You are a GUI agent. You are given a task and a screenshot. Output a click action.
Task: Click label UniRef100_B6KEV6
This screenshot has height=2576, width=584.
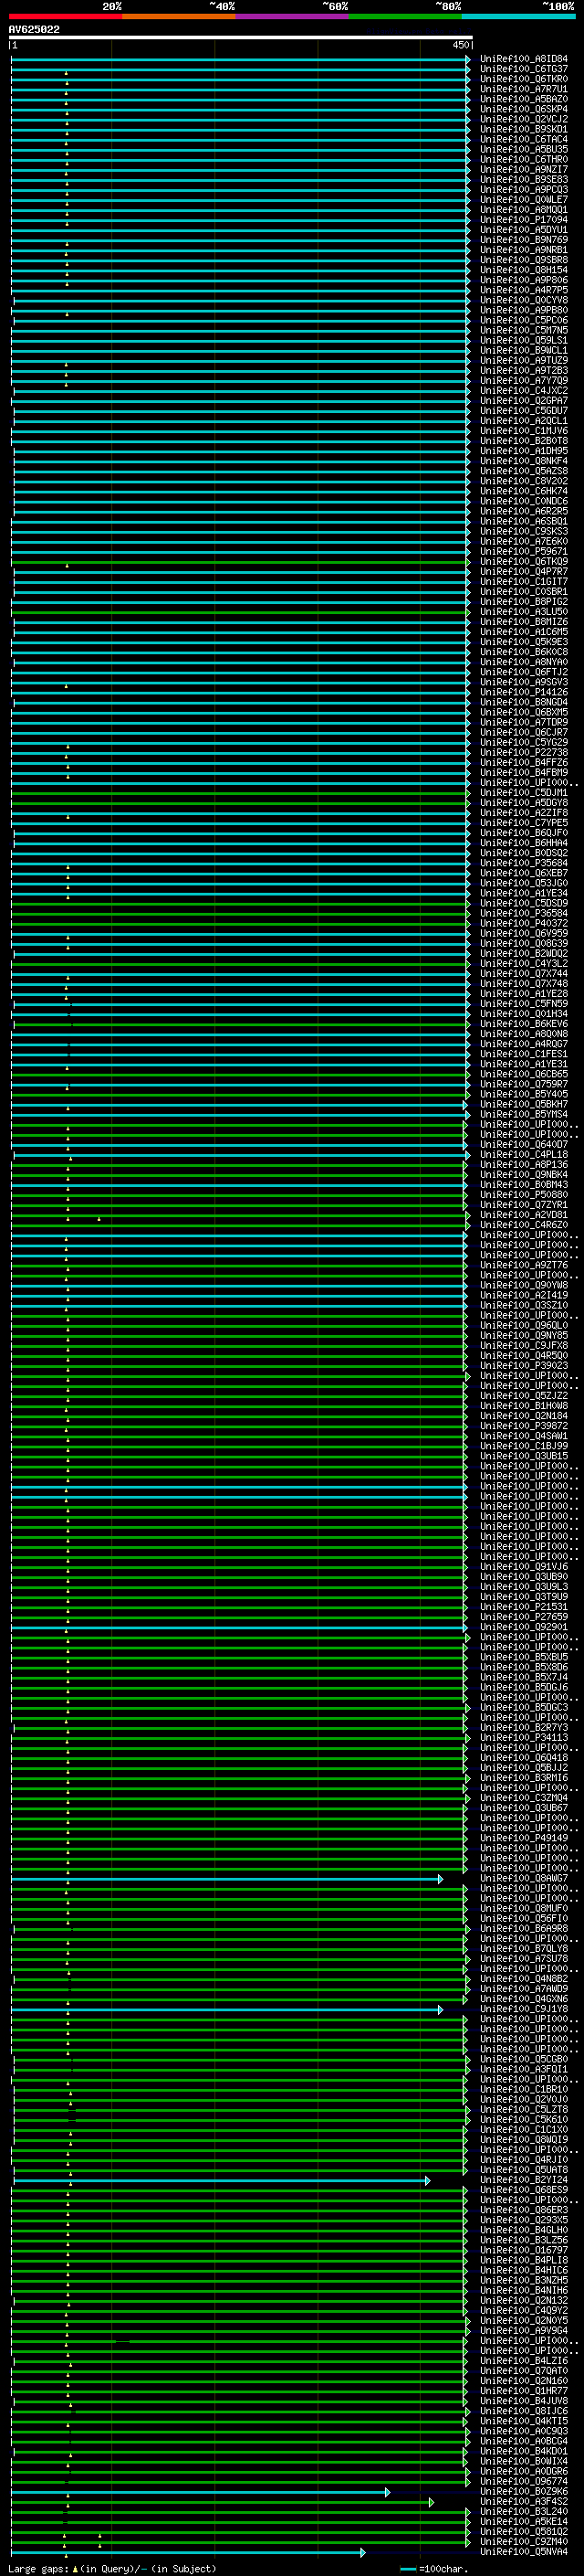pyautogui.click(x=524, y=1024)
